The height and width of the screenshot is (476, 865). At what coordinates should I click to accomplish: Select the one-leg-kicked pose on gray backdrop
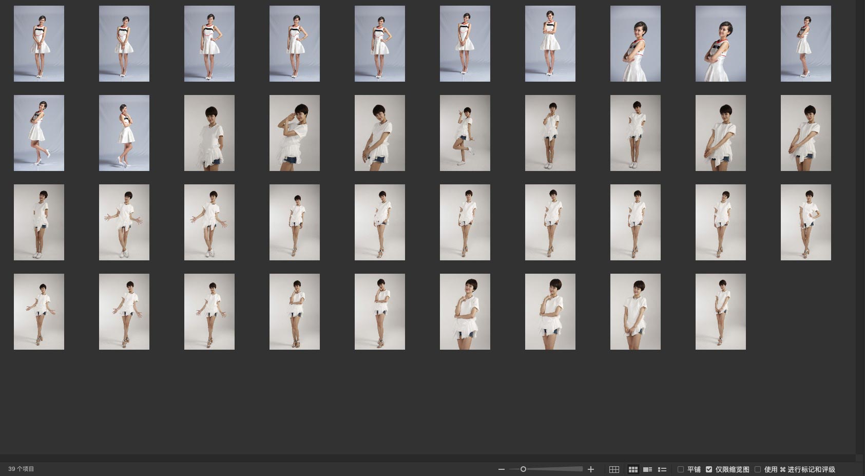pos(465,133)
